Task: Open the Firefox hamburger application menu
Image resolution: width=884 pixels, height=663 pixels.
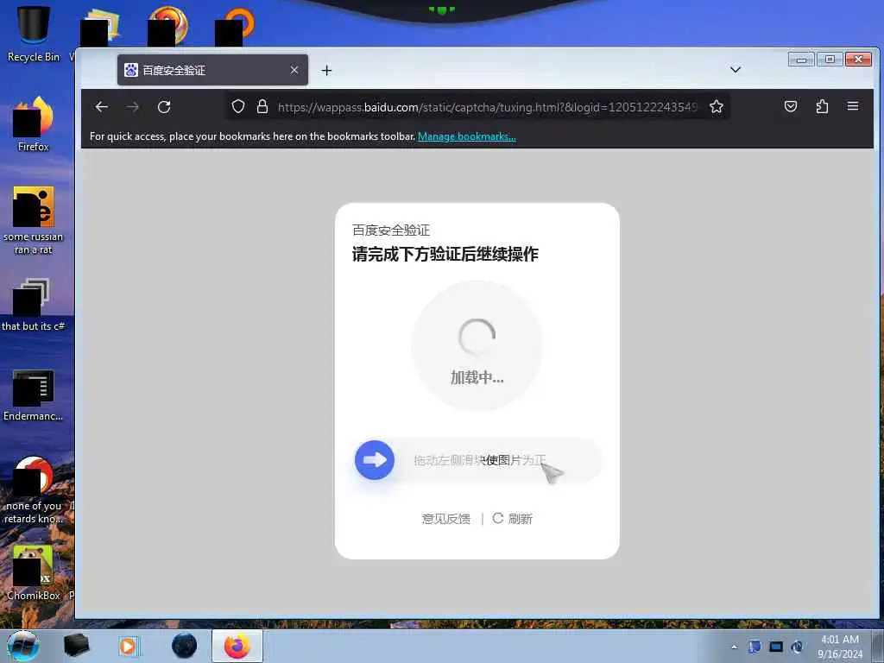Action: click(853, 106)
